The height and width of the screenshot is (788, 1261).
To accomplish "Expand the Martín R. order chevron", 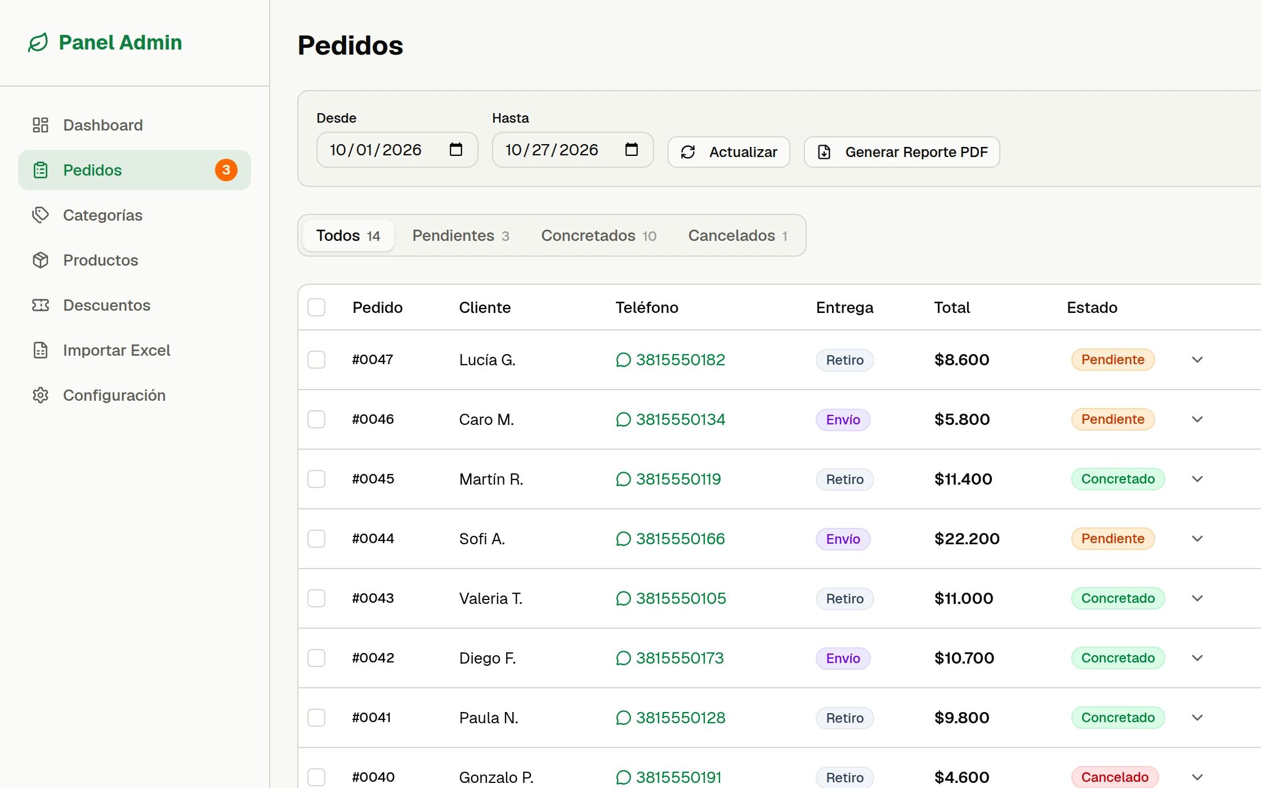I will [x=1197, y=479].
